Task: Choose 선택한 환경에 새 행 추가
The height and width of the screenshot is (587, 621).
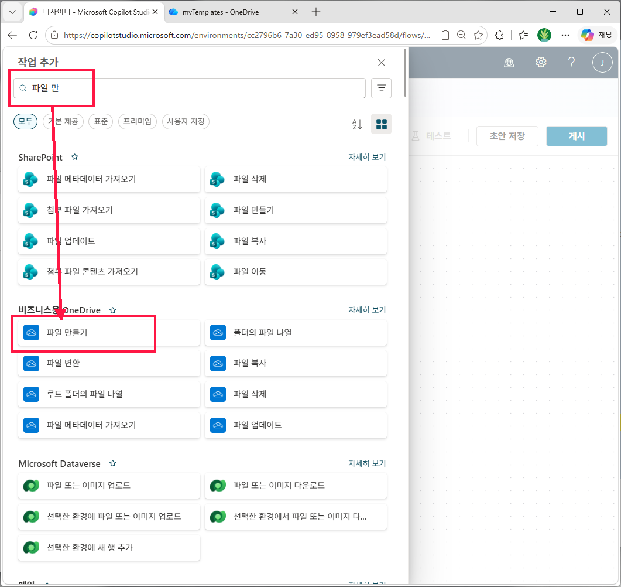Action: (x=109, y=547)
